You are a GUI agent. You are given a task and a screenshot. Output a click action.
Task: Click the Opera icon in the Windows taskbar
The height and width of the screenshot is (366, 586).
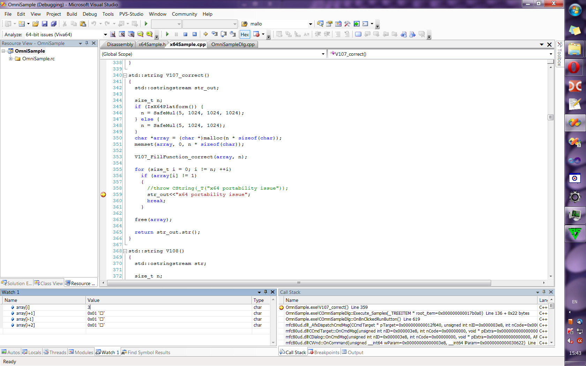point(574,67)
